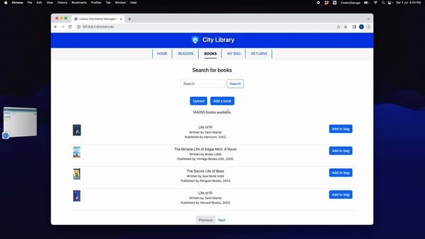The width and height of the screenshot is (425, 239).
Task: Click The Secret Life of Bees cover thumbnail
Action: click(77, 174)
